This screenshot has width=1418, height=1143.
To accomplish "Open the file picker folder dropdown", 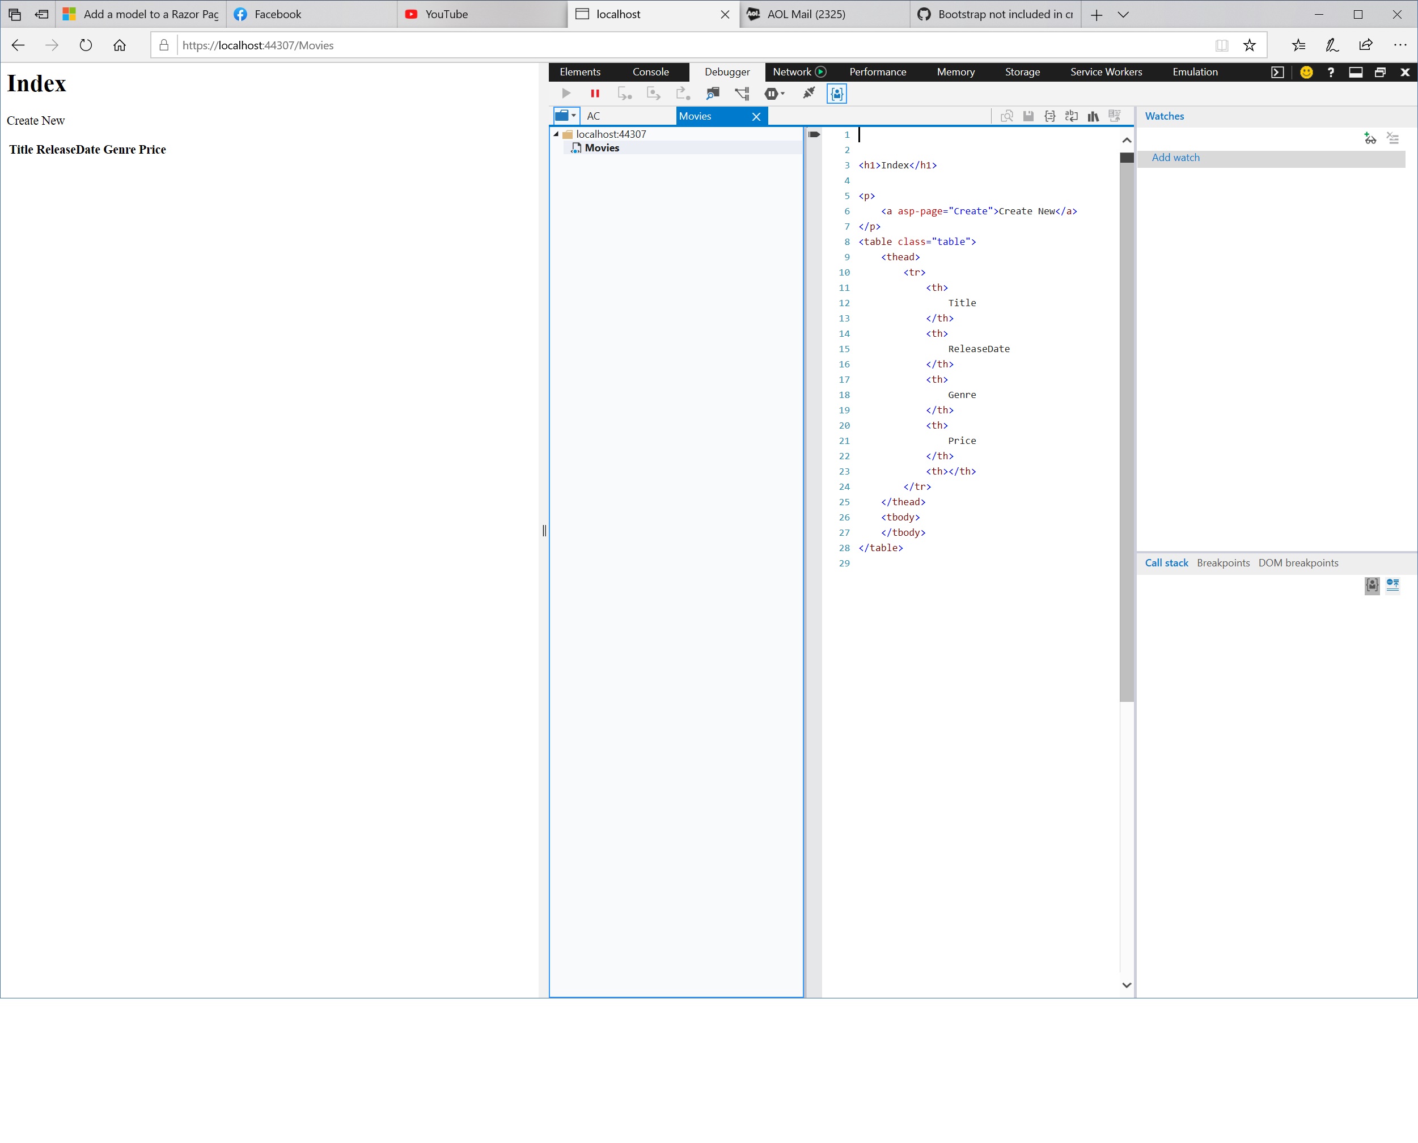I will pyautogui.click(x=565, y=116).
